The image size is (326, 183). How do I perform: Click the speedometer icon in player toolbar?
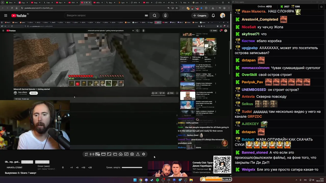point(121,154)
